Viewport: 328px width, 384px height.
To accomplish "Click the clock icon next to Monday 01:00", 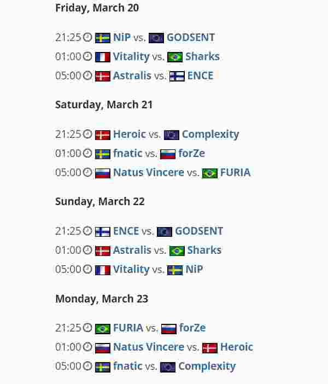I will [87, 347].
